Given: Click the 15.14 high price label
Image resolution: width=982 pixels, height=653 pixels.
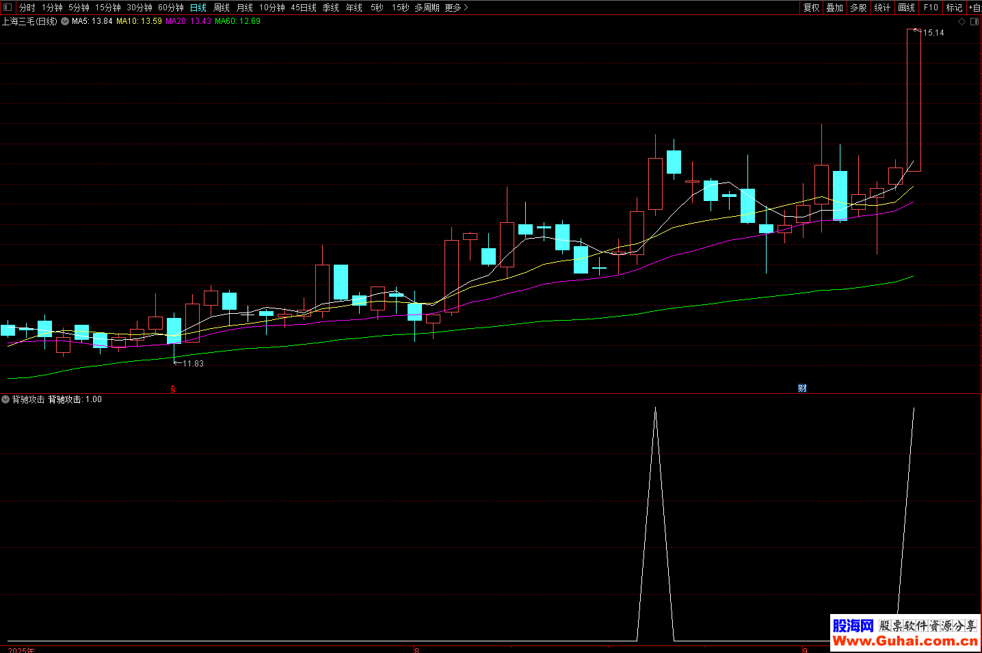Looking at the screenshot, I should (x=933, y=33).
